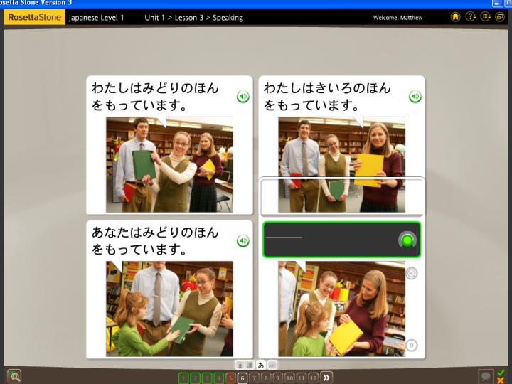Play audio for yellow book sentence
The image size is (512, 384).
(415, 97)
